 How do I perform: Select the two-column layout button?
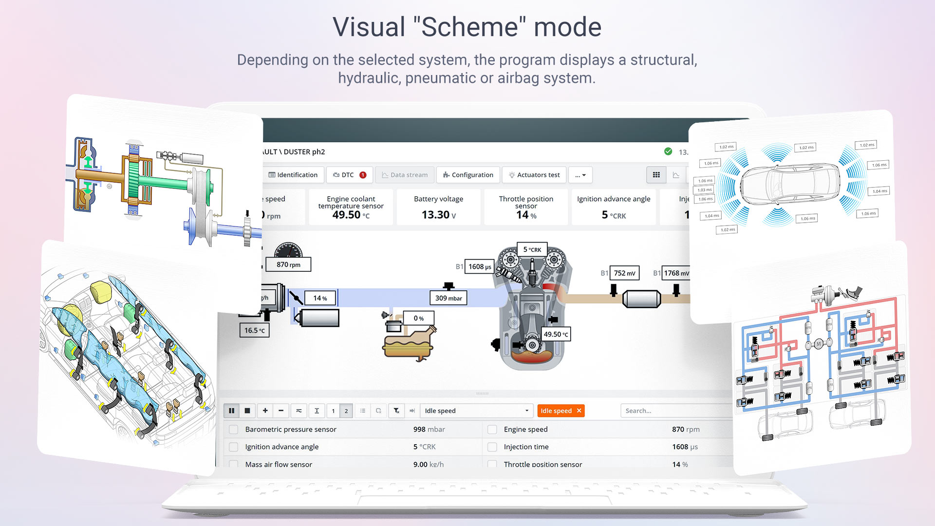tap(346, 411)
